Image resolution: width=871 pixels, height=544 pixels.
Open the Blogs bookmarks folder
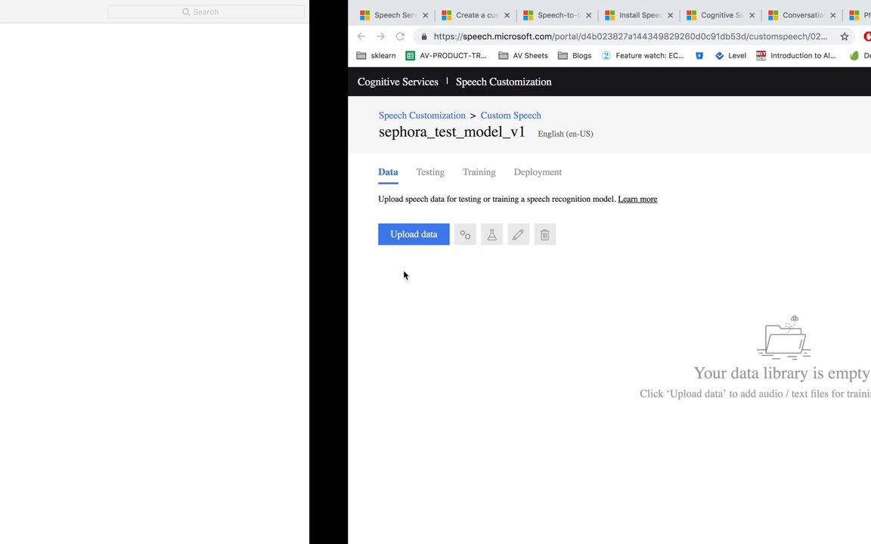coord(575,55)
